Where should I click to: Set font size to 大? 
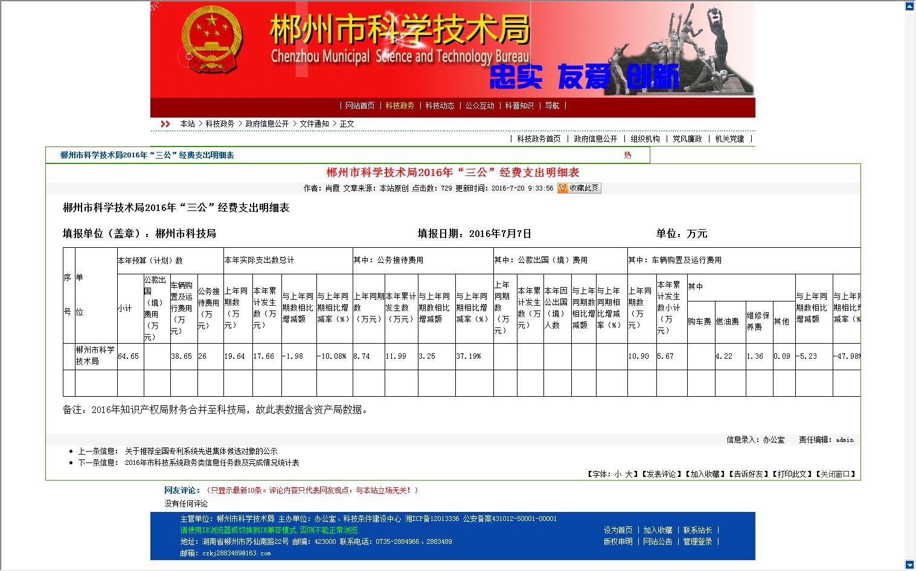(x=628, y=474)
